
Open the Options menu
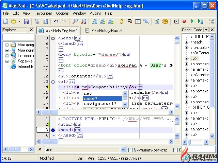(62, 13)
